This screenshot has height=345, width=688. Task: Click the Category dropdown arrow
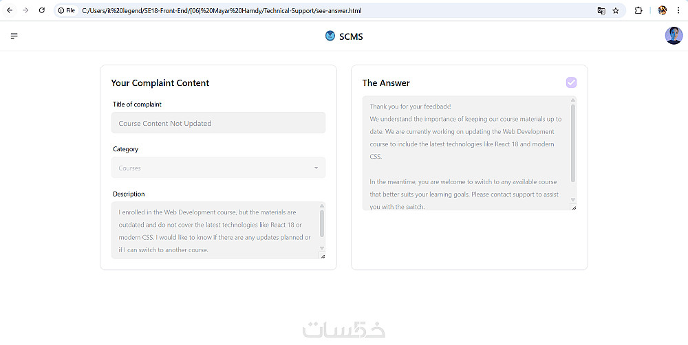click(x=316, y=168)
